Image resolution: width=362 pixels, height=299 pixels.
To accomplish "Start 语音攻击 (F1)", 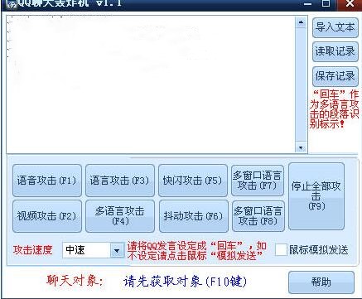I will pos(47,181).
